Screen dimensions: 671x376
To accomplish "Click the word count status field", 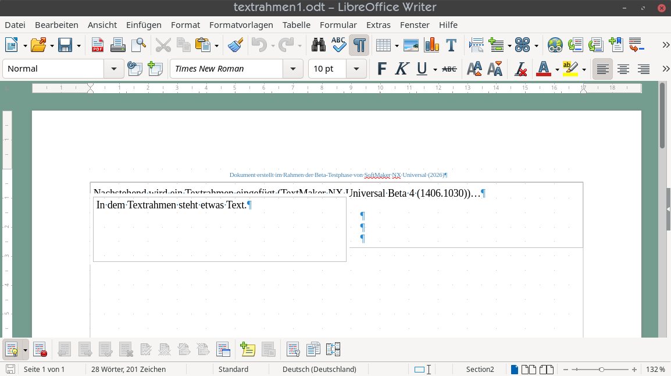I will (129, 369).
